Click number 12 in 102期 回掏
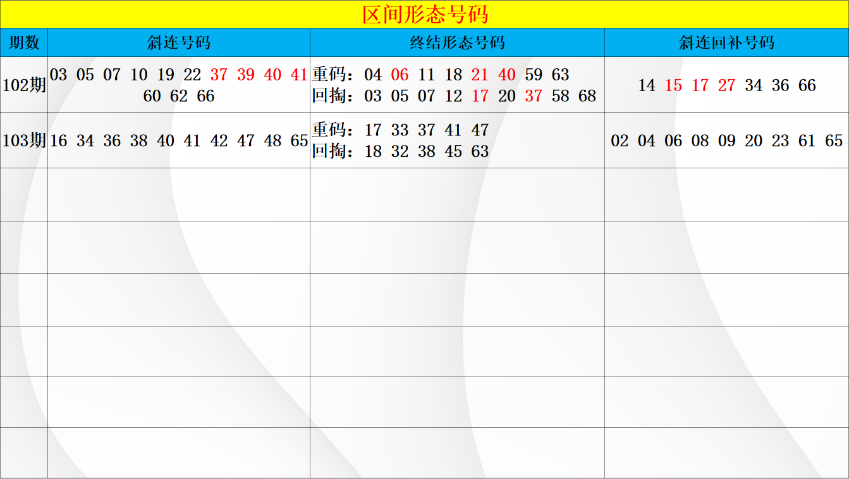 [x=453, y=96]
